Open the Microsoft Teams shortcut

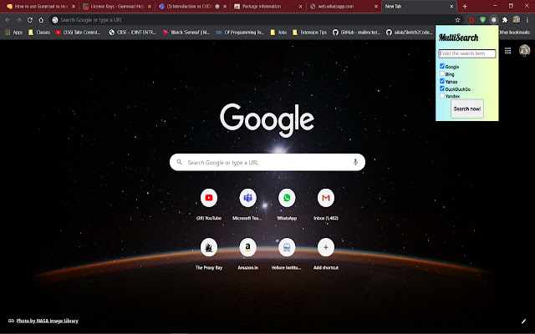[x=247, y=198]
